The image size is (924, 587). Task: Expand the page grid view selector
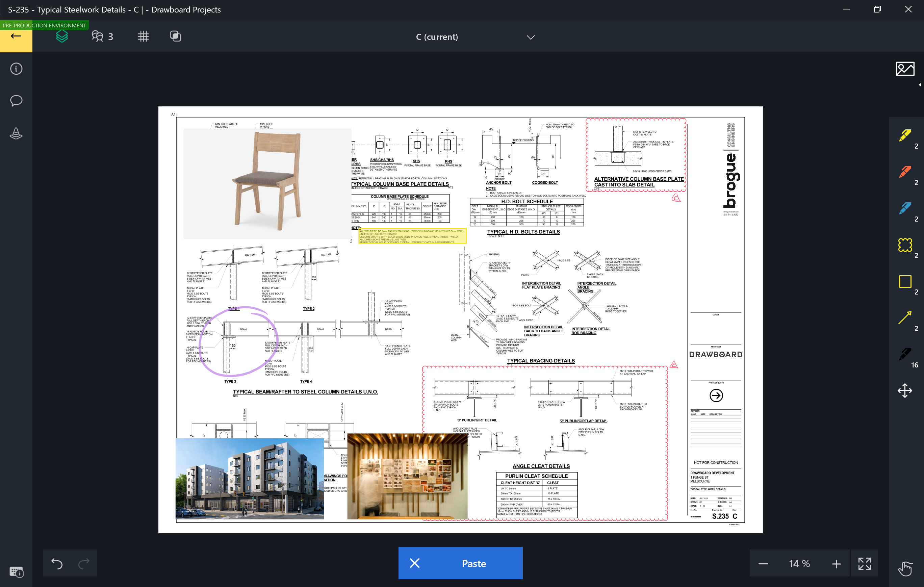pyautogui.click(x=143, y=37)
